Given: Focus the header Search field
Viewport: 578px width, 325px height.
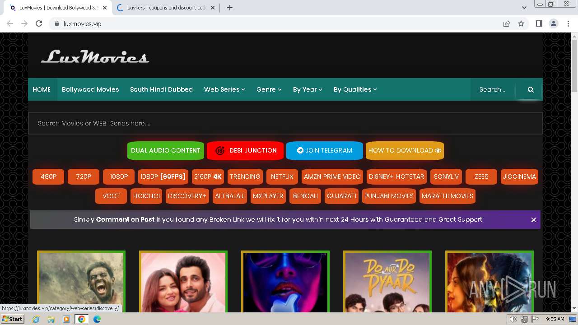Looking at the screenshot, I should [493, 89].
